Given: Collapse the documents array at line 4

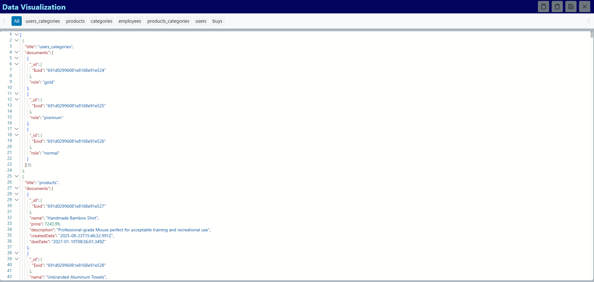Looking at the screenshot, I should [17, 52].
